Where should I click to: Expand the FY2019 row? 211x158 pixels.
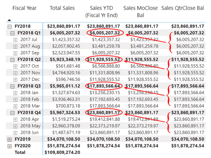tap(9, 139)
